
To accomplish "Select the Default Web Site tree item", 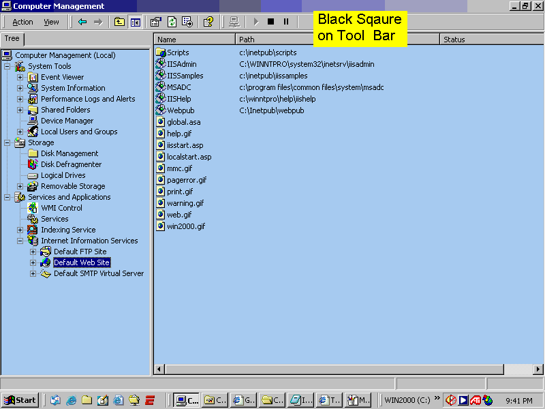I will 82,262.
